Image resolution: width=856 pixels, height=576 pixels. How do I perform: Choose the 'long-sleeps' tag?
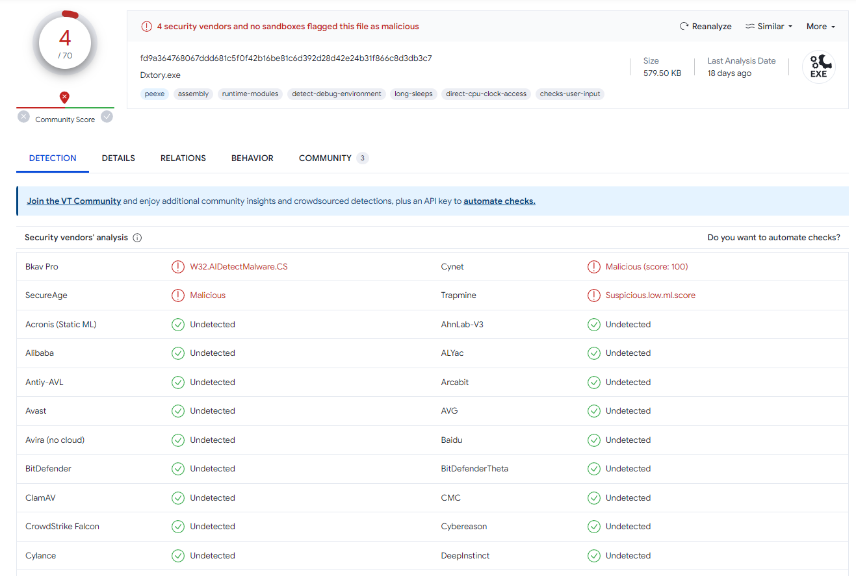(413, 94)
